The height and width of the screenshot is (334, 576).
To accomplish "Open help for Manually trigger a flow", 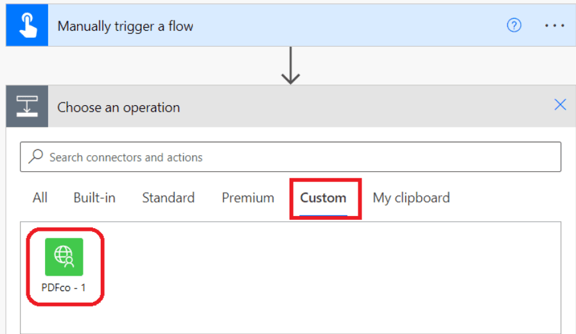I will coord(514,25).
